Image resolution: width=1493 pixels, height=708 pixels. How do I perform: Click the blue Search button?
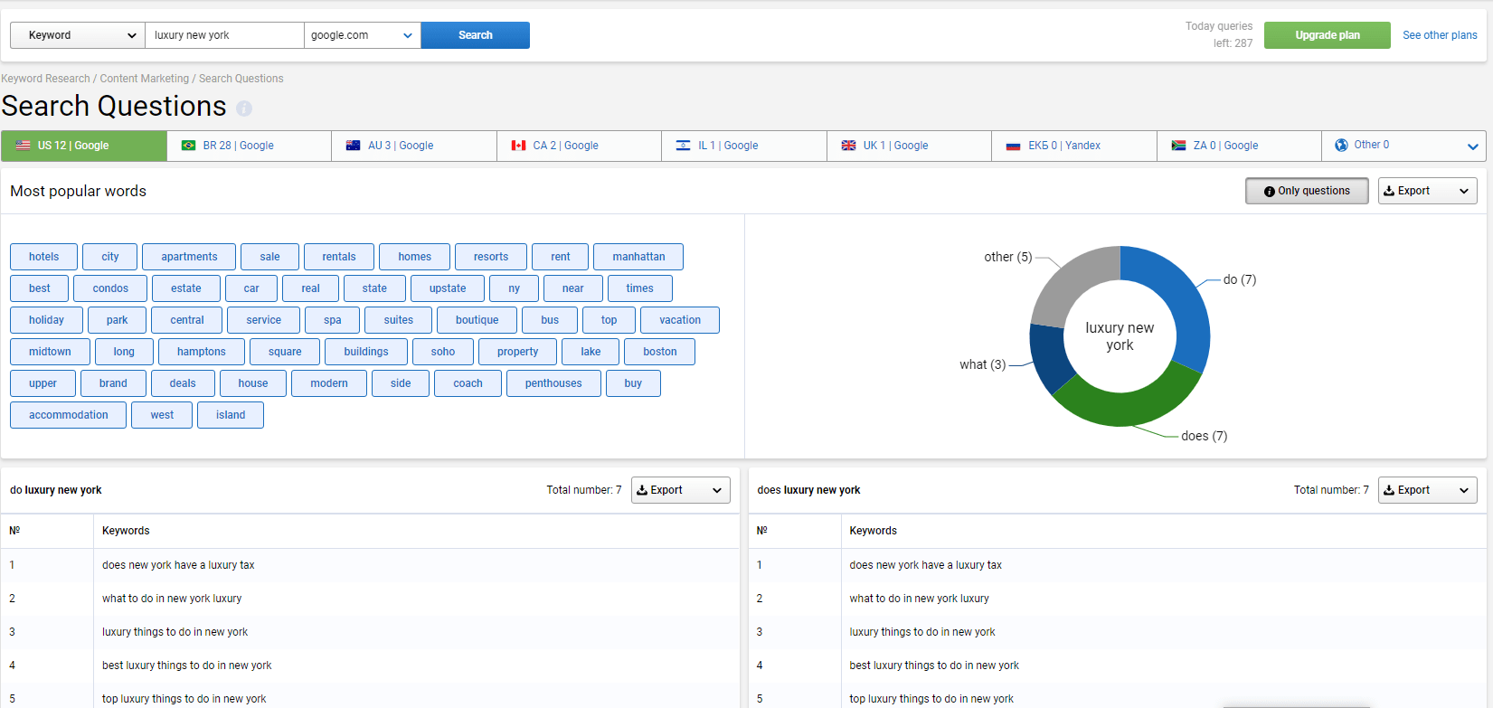[475, 35]
